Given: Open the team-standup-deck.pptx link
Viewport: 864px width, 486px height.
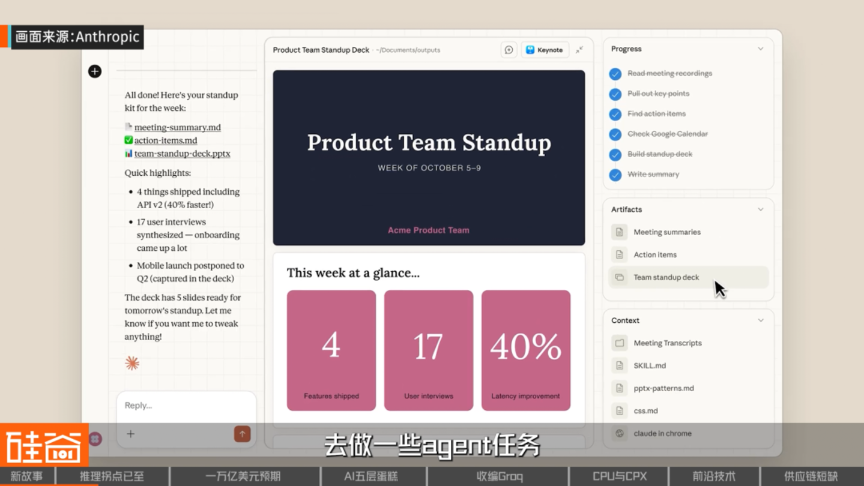Looking at the screenshot, I should pos(182,154).
